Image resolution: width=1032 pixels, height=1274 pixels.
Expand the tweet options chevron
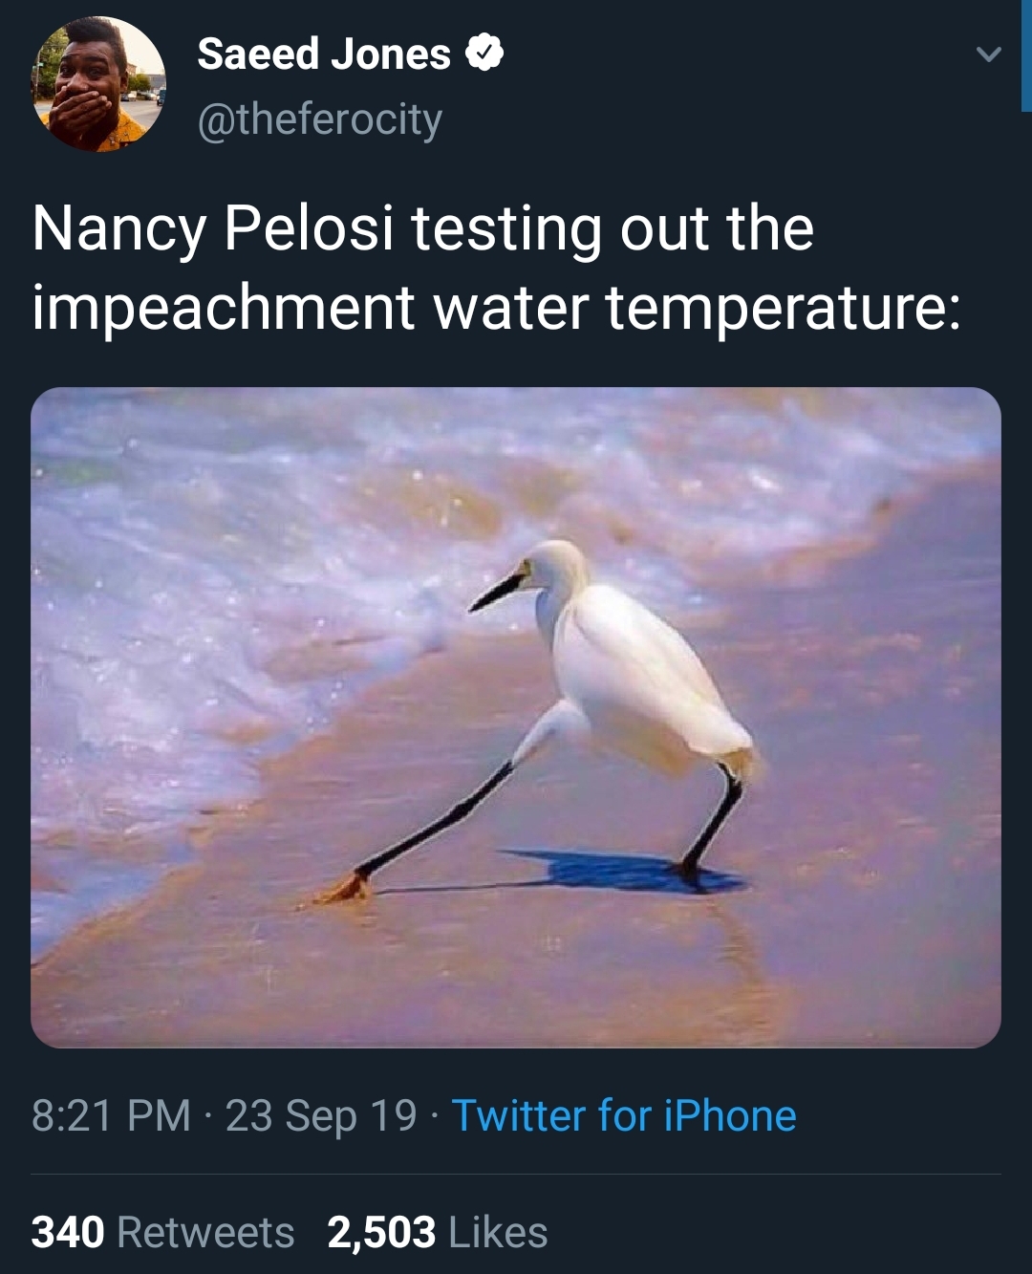pyautogui.click(x=989, y=54)
